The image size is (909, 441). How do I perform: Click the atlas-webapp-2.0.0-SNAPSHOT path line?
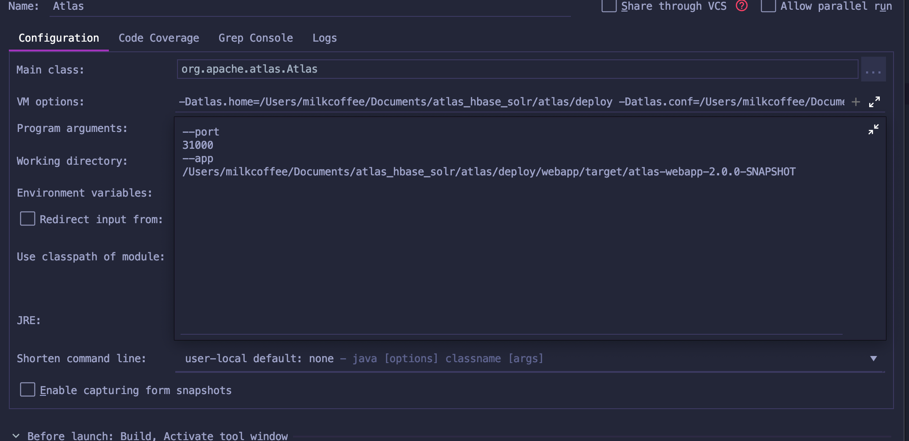coord(489,172)
